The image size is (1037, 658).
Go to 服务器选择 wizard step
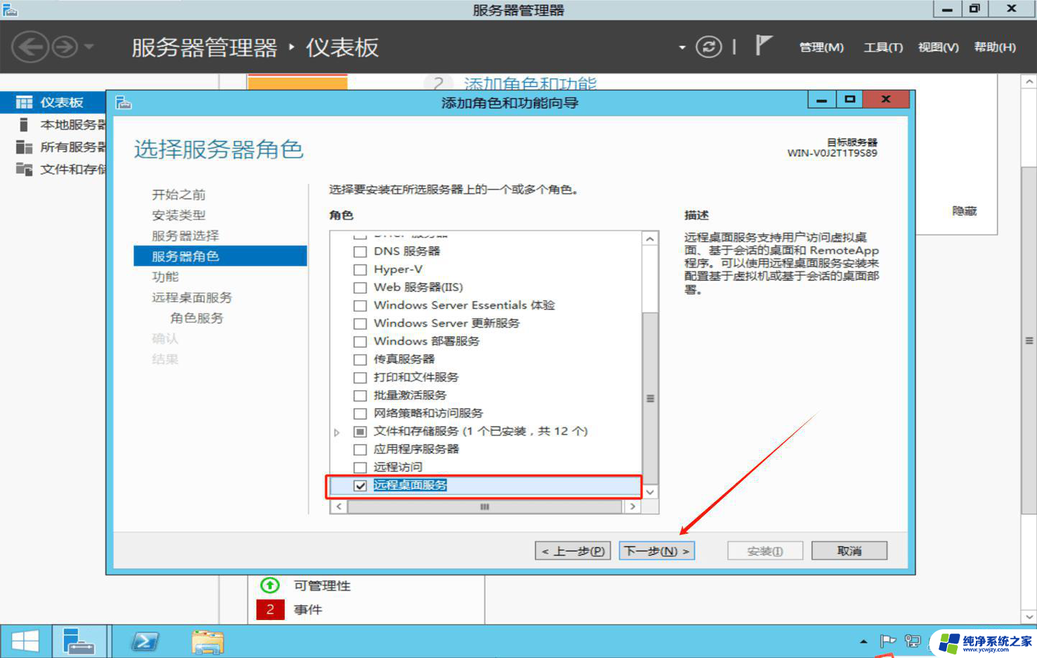pos(185,236)
